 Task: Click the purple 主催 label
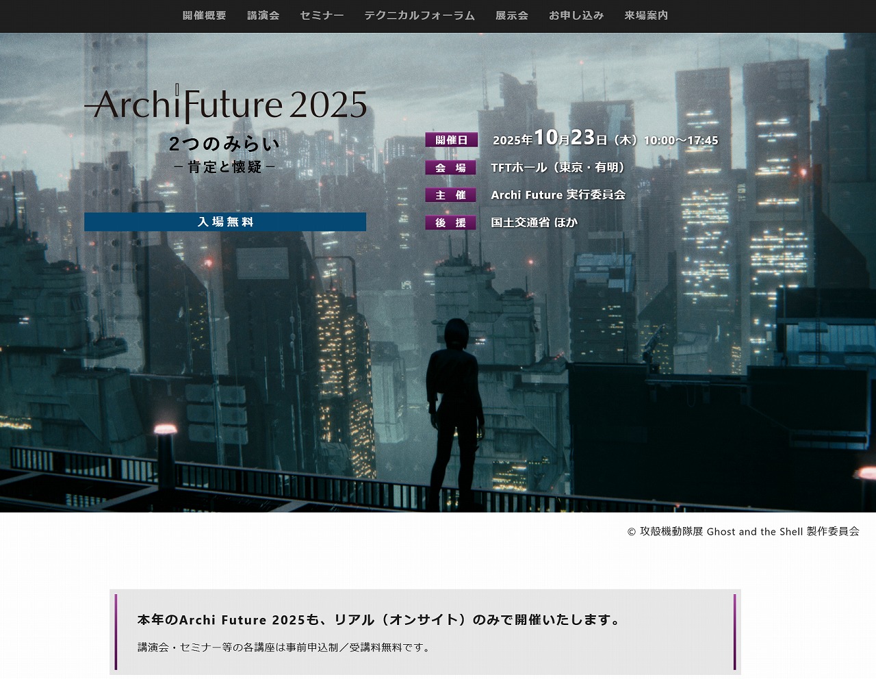(450, 195)
